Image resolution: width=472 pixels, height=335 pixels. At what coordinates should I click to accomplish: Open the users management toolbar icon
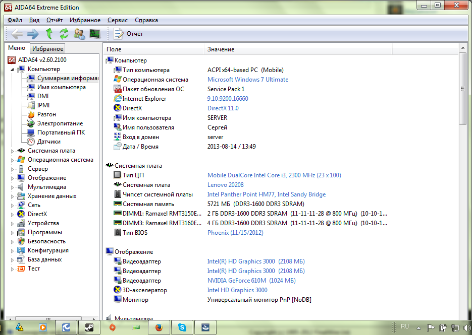point(79,34)
